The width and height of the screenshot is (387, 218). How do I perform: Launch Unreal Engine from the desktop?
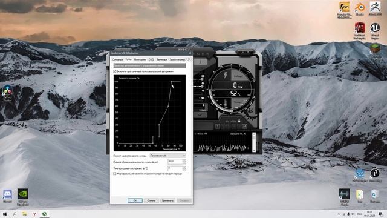tap(375, 31)
